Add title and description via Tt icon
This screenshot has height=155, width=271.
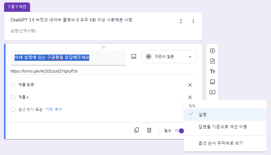pyautogui.click(x=212, y=72)
